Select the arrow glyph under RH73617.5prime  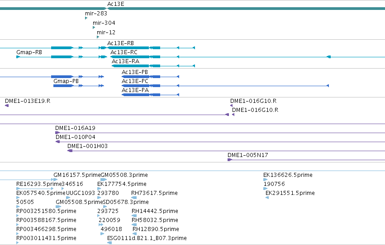pyautogui.click(x=134, y=198)
